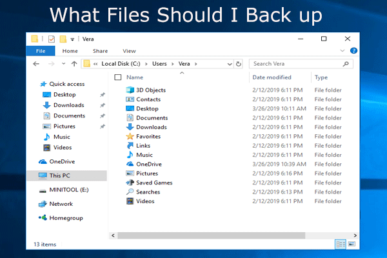This screenshot has height=258, width=387.
Task: Go back with the Back arrow
Action: point(36,64)
